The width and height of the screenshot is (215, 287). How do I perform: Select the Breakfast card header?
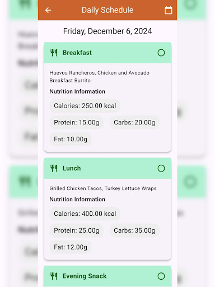107,53
